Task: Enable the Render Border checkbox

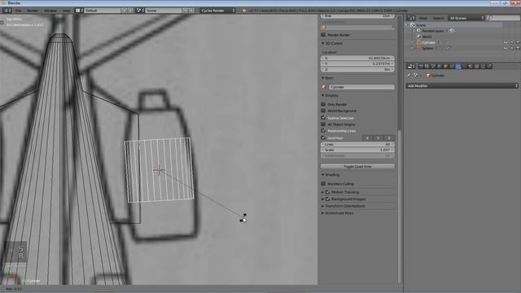Action: click(323, 34)
